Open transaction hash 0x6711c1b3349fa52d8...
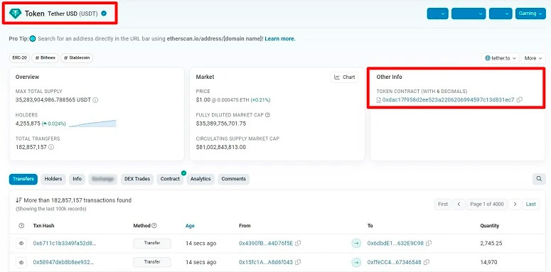 (64, 243)
